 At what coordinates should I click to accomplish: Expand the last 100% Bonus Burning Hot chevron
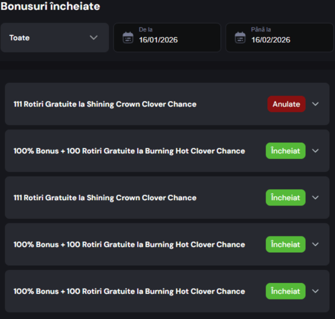tap(315, 291)
